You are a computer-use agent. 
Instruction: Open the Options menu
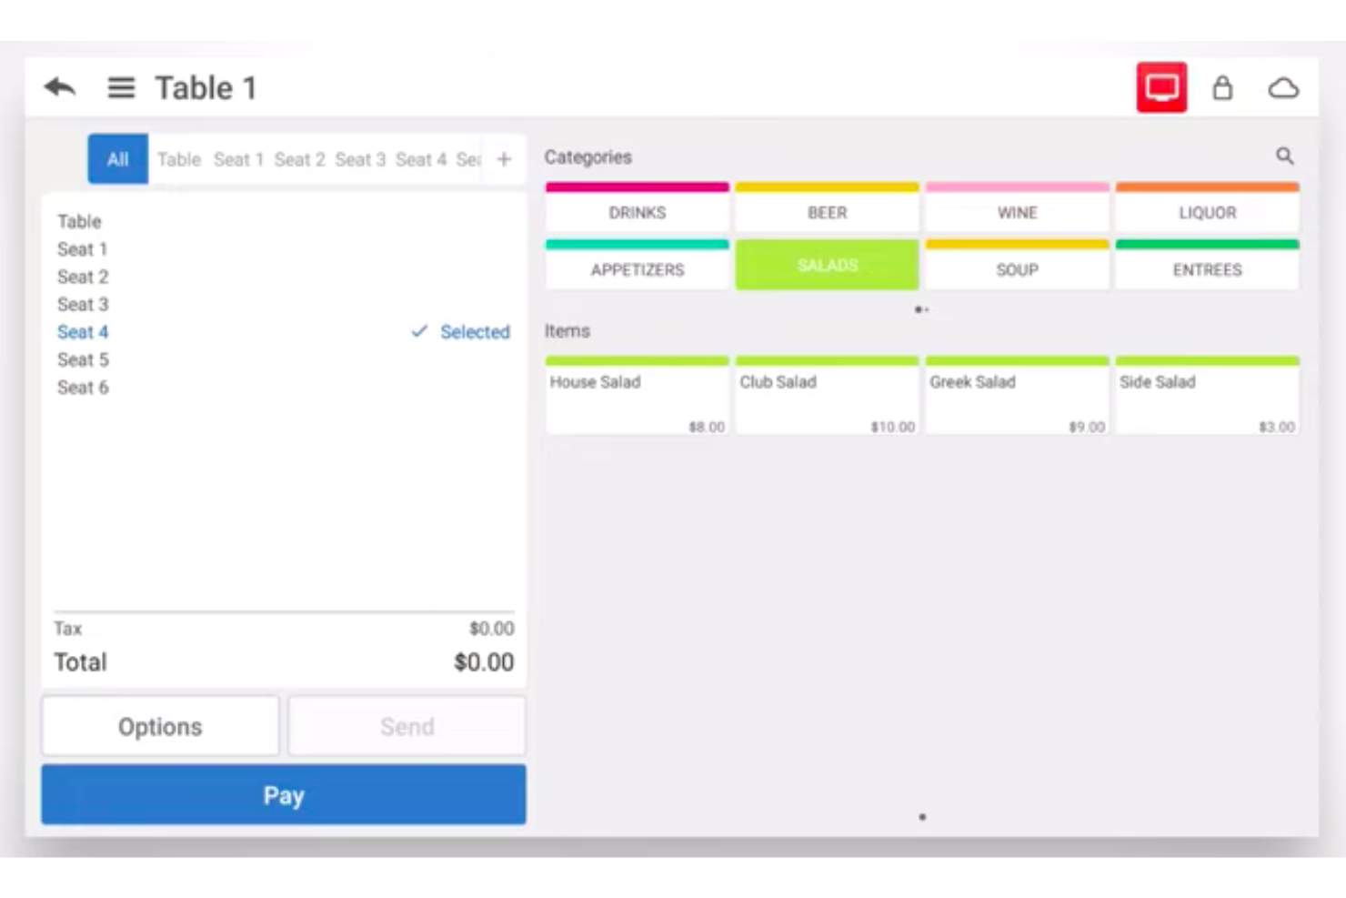pos(159,726)
